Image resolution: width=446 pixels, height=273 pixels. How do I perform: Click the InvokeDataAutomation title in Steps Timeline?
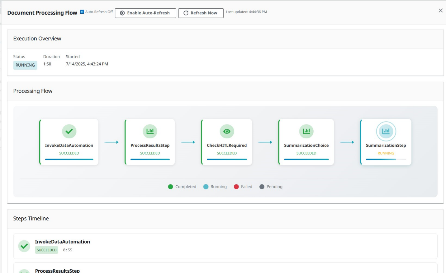coord(63,242)
